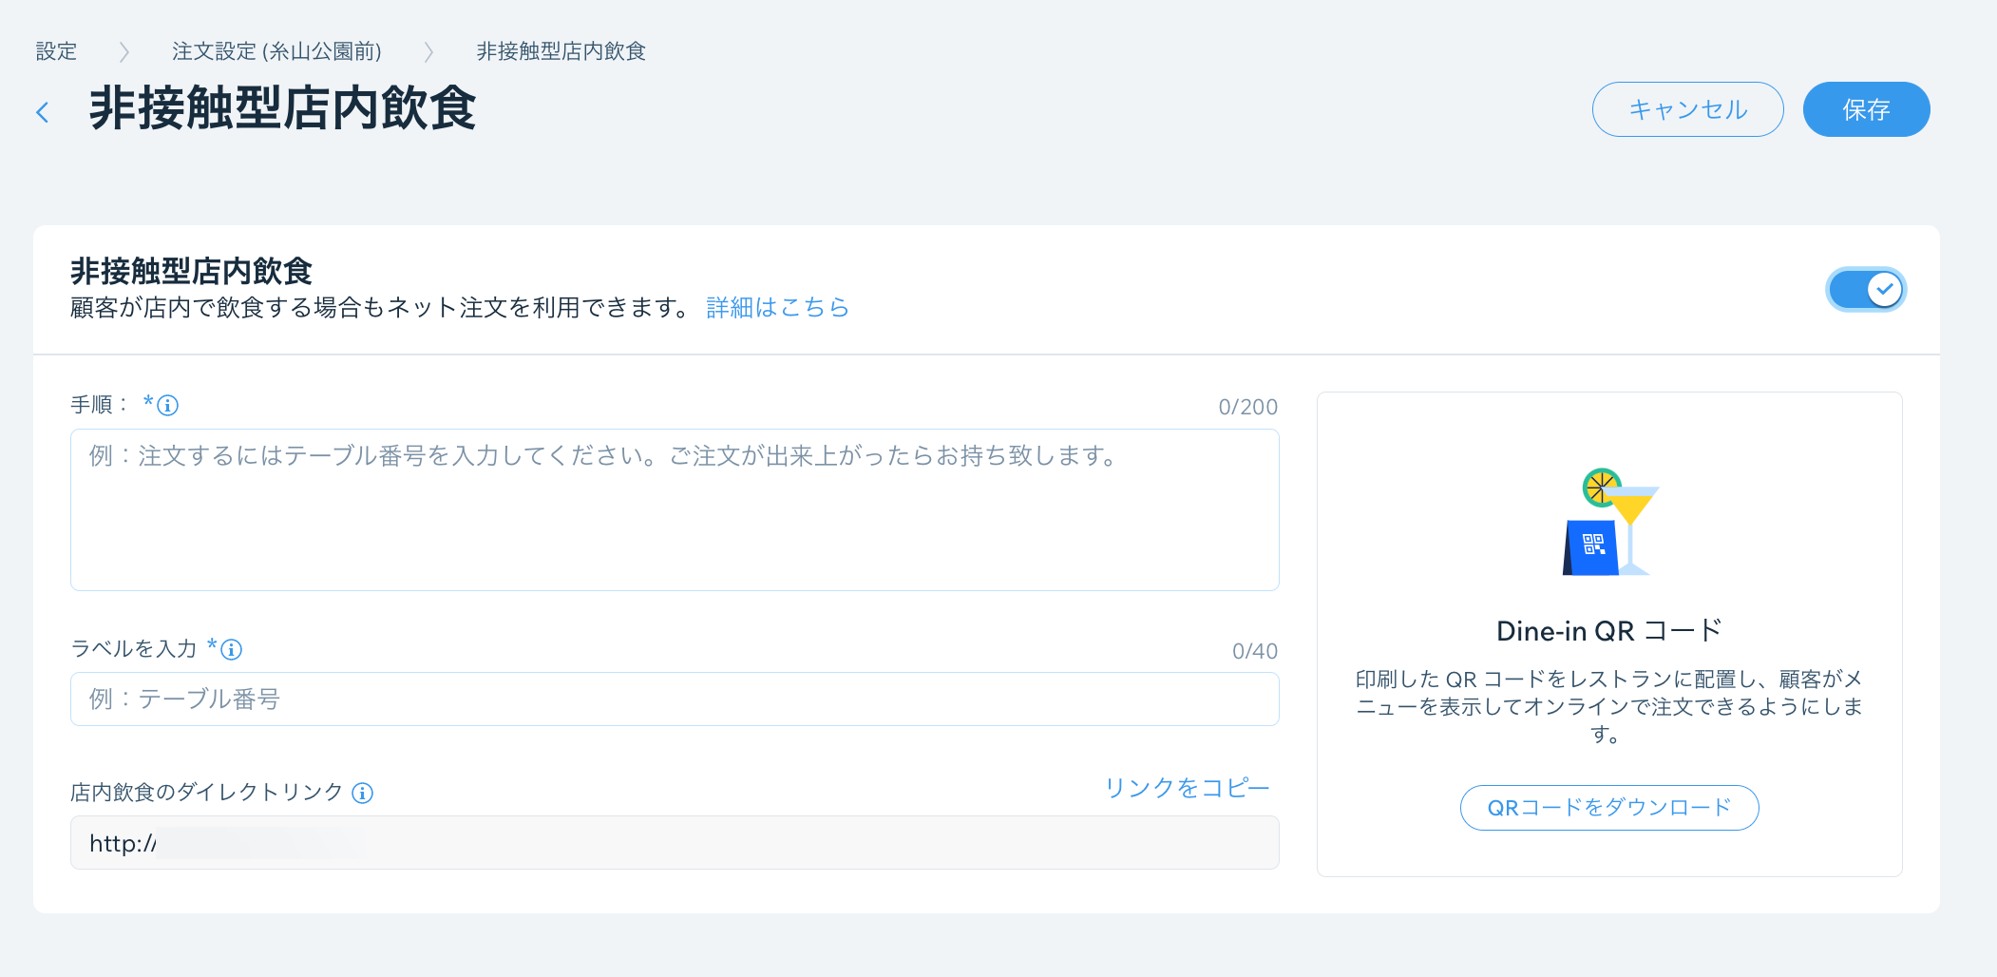Viewport: 1997px width, 977px height.
Task: Click the back arrow beside the page title
Action: [x=43, y=112]
